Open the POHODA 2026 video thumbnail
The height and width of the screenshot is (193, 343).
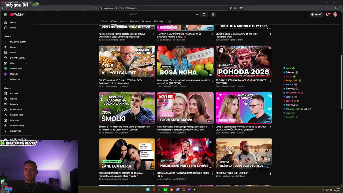pyautogui.click(x=244, y=61)
